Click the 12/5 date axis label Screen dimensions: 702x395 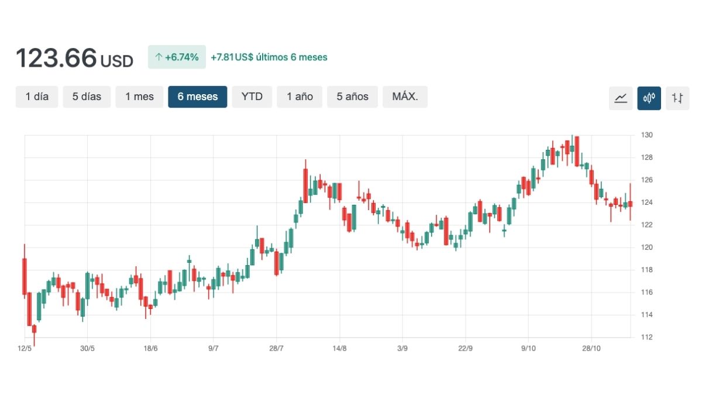(25, 348)
